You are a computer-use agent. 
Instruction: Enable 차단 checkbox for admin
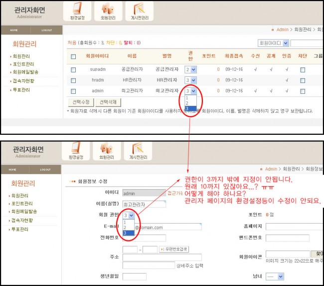(303, 91)
